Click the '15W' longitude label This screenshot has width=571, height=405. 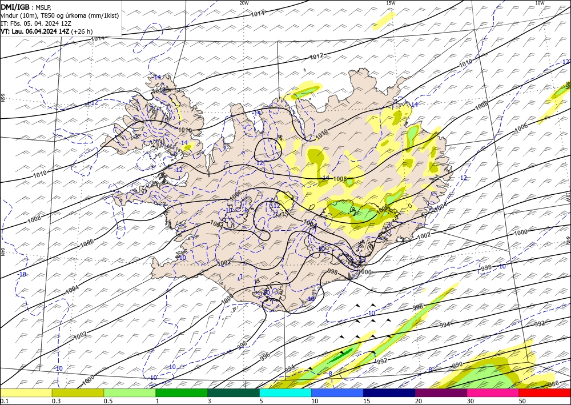(391, 2)
